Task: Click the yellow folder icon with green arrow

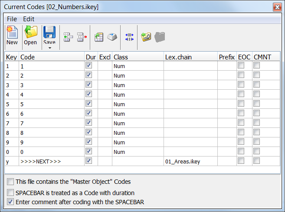Action: [146, 37]
